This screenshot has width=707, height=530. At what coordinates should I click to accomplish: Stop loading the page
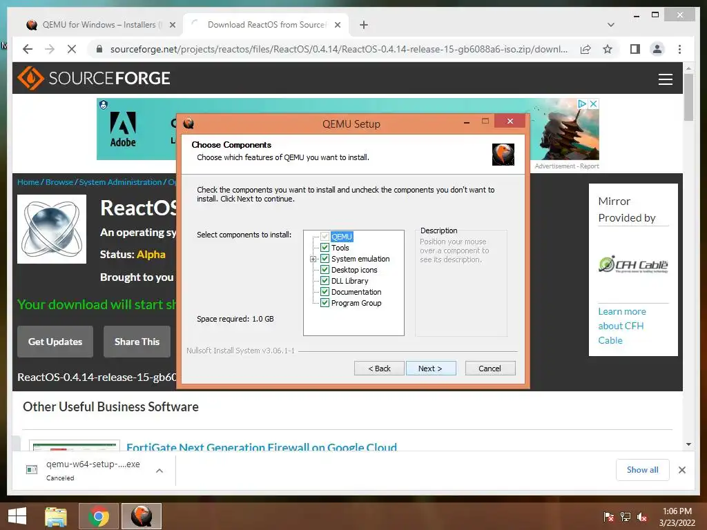[72, 49]
